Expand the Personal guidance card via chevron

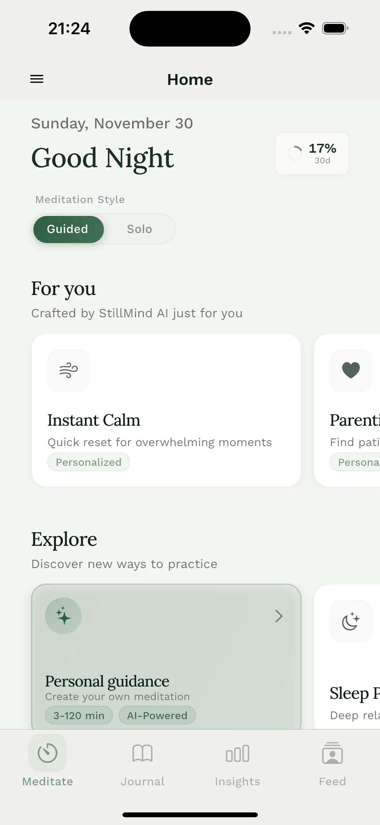tap(278, 616)
